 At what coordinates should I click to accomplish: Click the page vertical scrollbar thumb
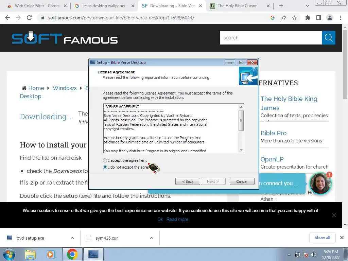coord(345,65)
